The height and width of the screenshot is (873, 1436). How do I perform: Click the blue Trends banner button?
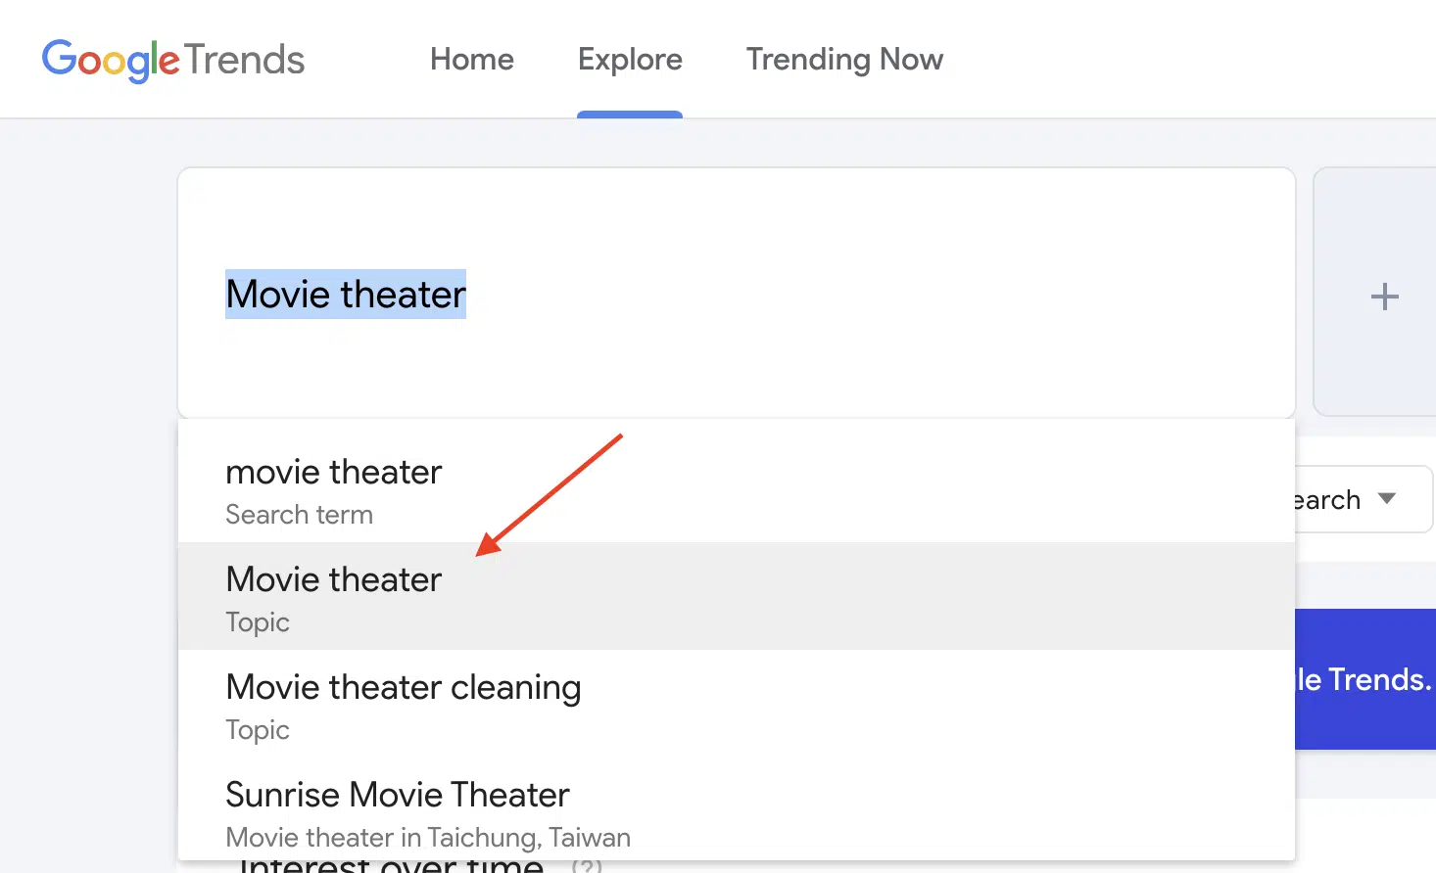(1365, 679)
